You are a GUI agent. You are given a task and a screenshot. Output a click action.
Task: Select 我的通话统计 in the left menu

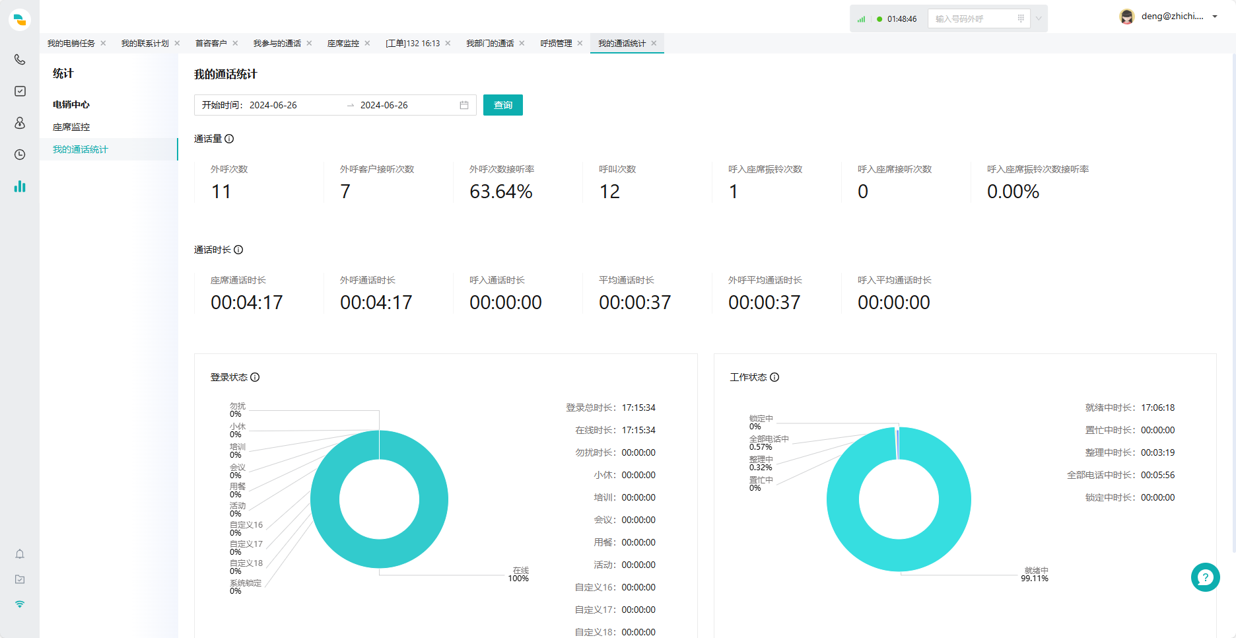109,149
